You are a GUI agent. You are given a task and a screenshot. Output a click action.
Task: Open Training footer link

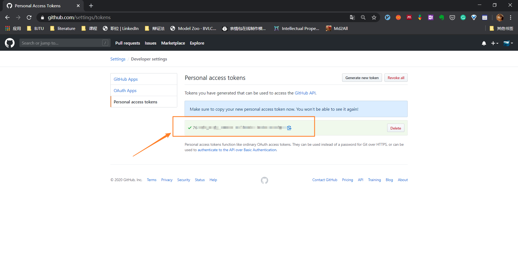[x=374, y=180]
